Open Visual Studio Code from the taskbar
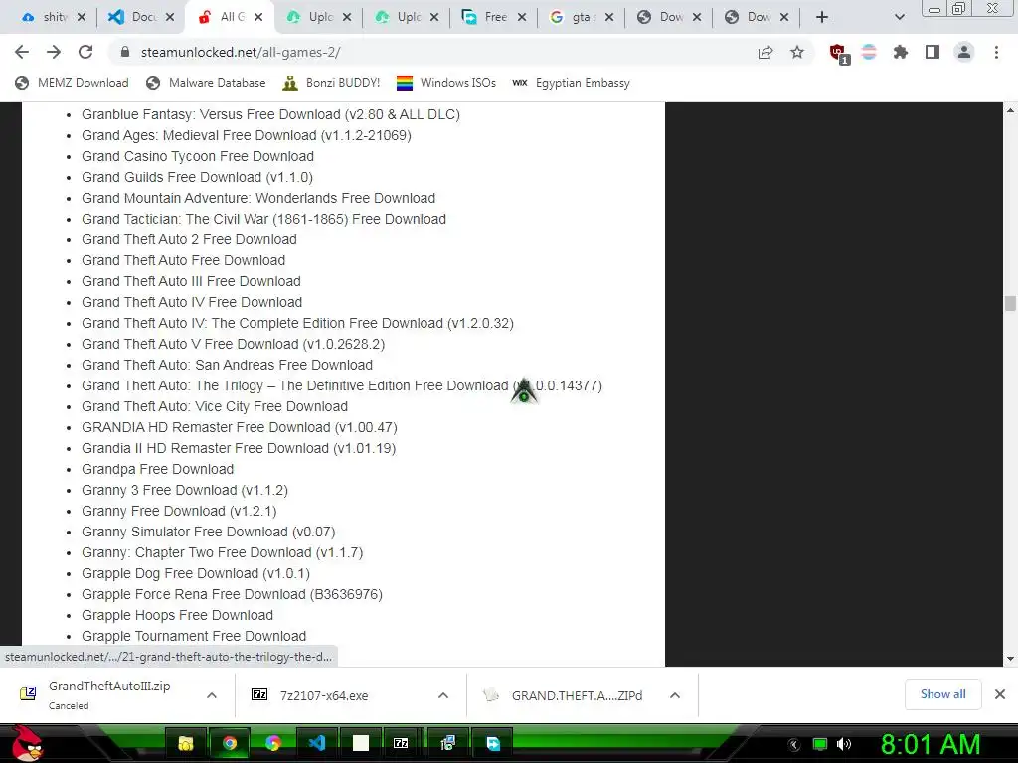 [x=317, y=743]
